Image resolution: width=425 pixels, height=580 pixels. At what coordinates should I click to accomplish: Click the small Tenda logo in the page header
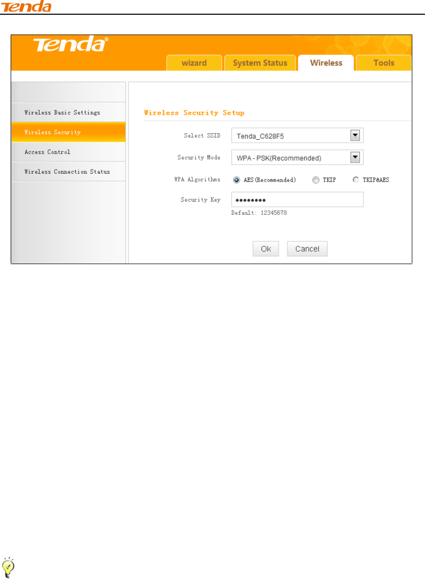(x=25, y=6)
